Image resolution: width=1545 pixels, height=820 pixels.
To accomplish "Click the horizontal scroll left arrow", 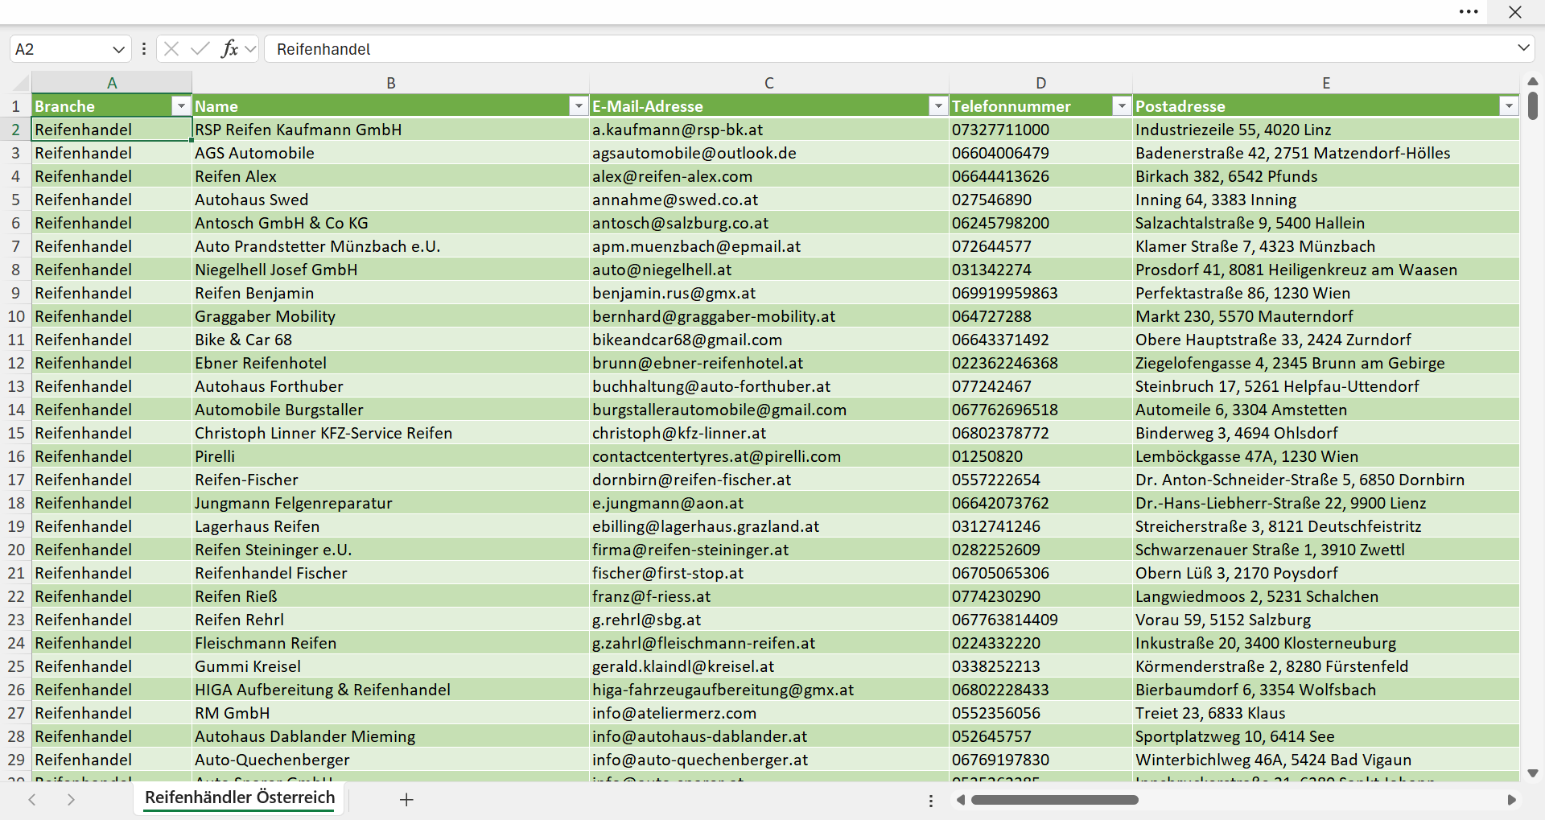I will 960,800.
